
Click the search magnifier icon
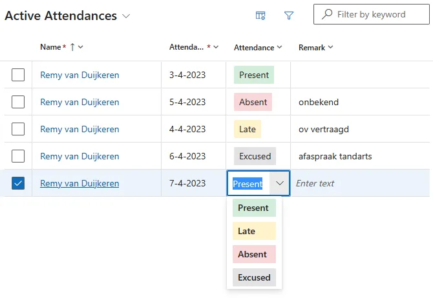[x=327, y=14]
